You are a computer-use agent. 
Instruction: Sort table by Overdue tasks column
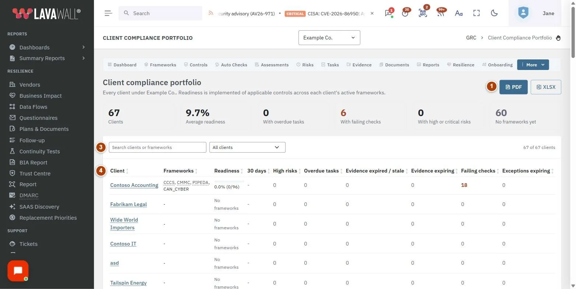pos(323,171)
